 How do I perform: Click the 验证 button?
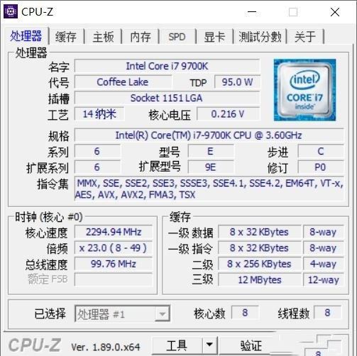click(x=251, y=345)
